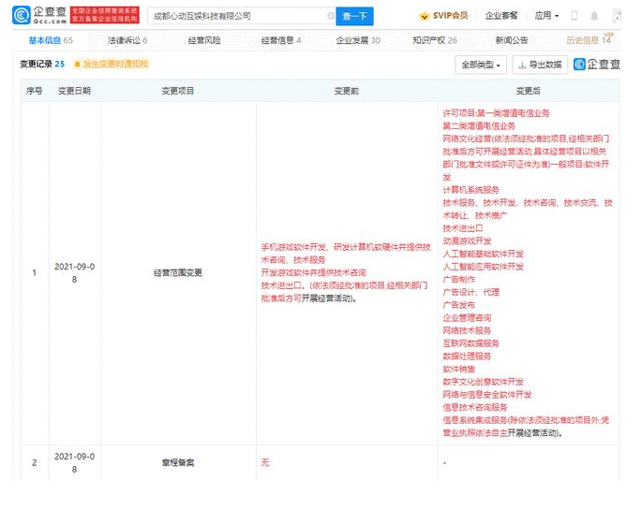Switch to the 法律诉讼 tab
The height and width of the screenshot is (510, 641).
tap(127, 40)
